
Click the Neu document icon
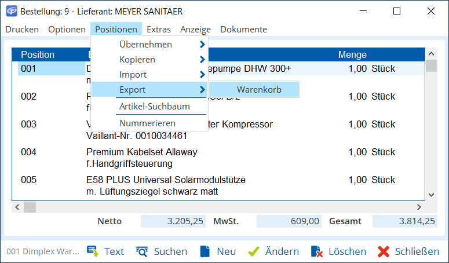[x=205, y=251]
